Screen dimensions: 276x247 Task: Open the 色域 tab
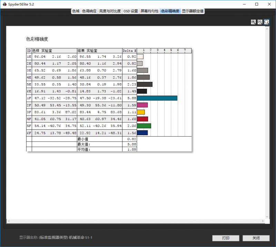point(76,11)
